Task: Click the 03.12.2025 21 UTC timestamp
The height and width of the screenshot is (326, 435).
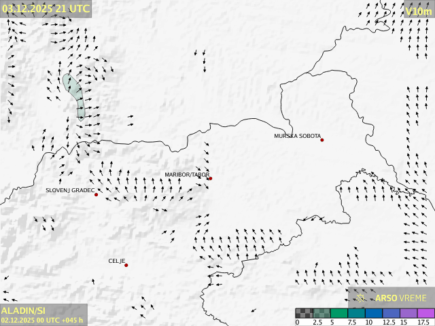Action: 46,8
